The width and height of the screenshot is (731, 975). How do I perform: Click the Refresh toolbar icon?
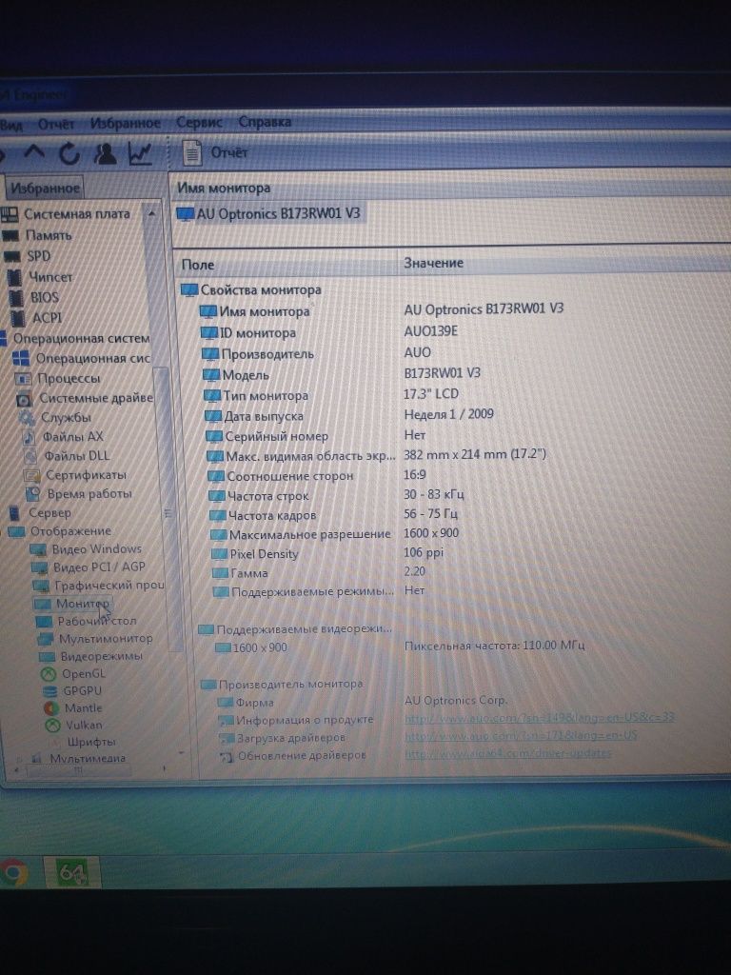(69, 153)
